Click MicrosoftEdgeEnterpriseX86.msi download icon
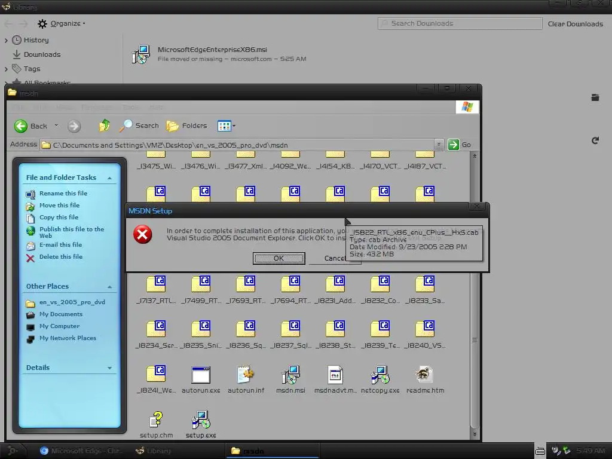612x459 pixels. click(x=141, y=54)
